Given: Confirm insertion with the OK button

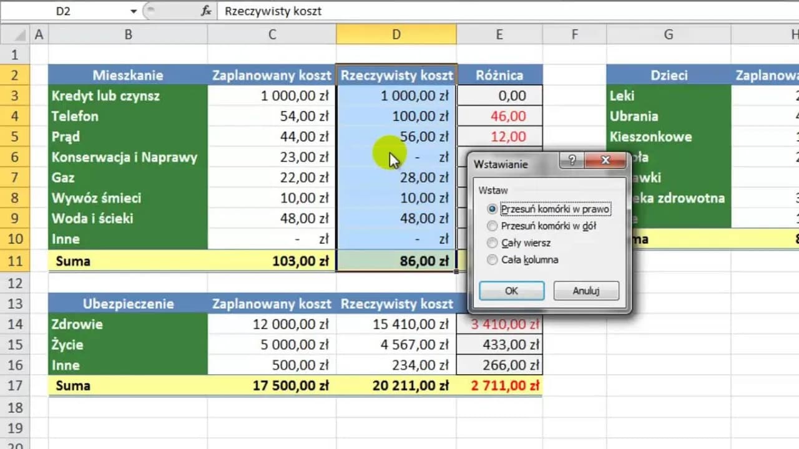Looking at the screenshot, I should (511, 291).
